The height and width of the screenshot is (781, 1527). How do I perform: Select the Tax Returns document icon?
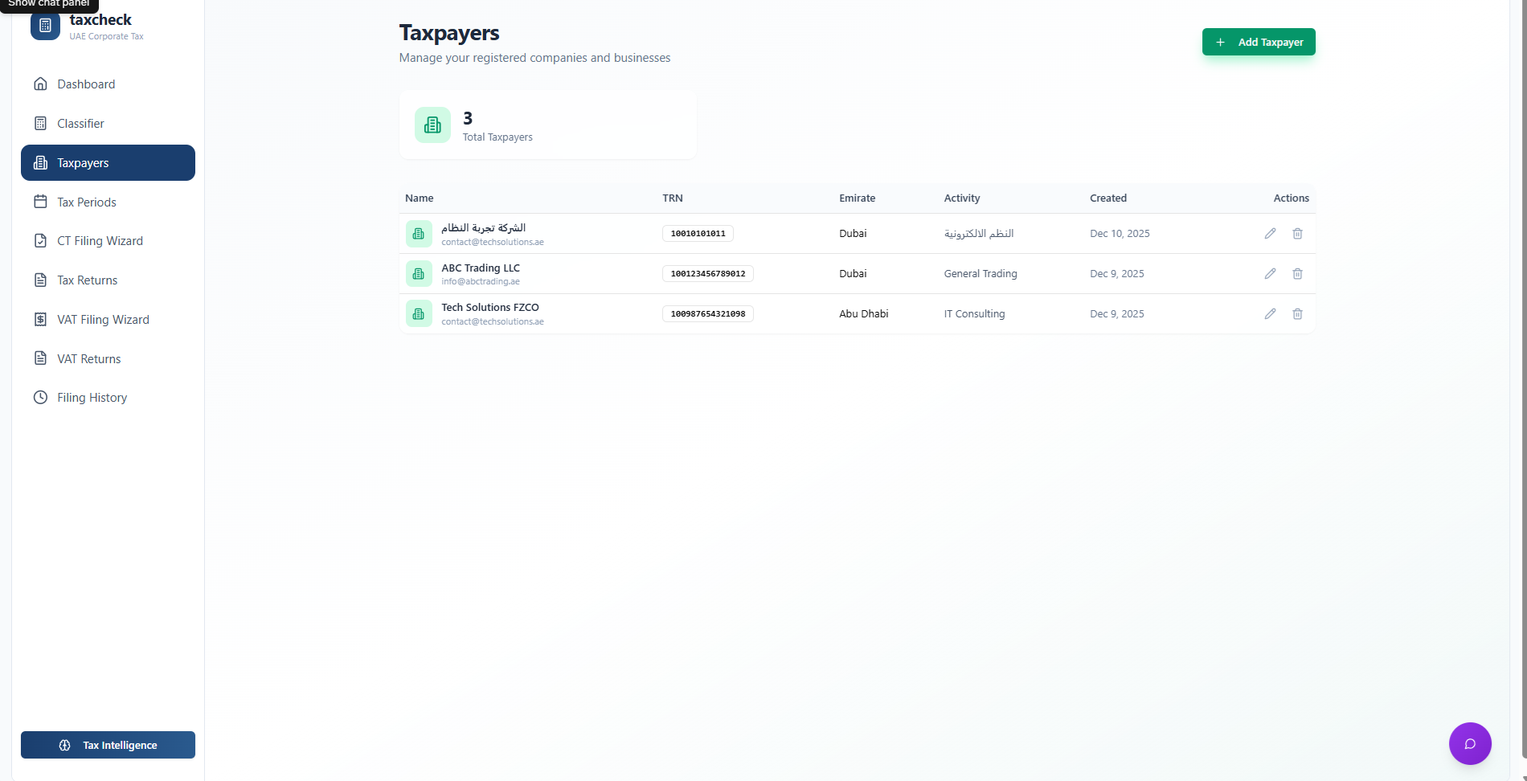coord(40,280)
